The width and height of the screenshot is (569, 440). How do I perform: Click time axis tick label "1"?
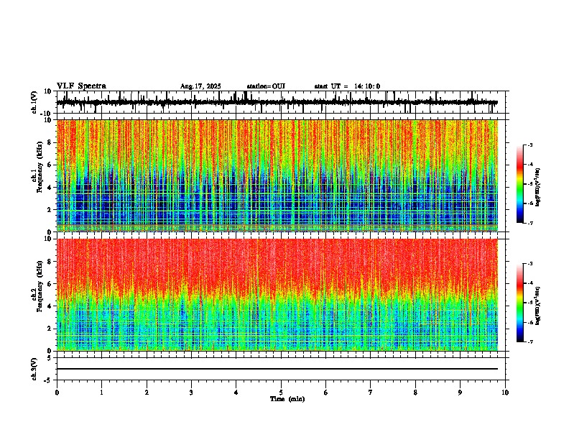[x=101, y=393]
